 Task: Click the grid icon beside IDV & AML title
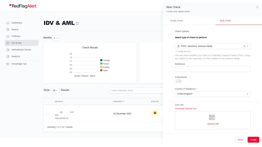click(77, 23)
